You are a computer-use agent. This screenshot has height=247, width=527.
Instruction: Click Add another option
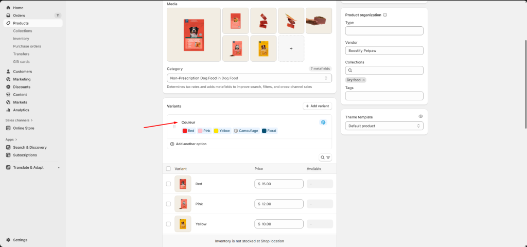click(x=188, y=144)
